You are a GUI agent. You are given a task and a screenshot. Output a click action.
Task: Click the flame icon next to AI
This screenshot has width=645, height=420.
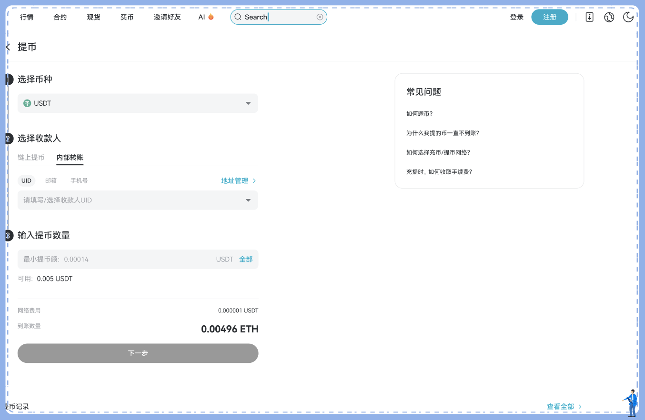click(x=211, y=17)
